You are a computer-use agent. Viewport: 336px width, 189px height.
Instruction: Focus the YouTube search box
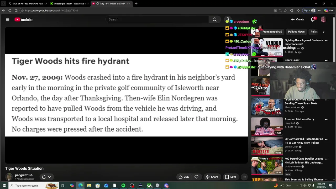coord(157,19)
